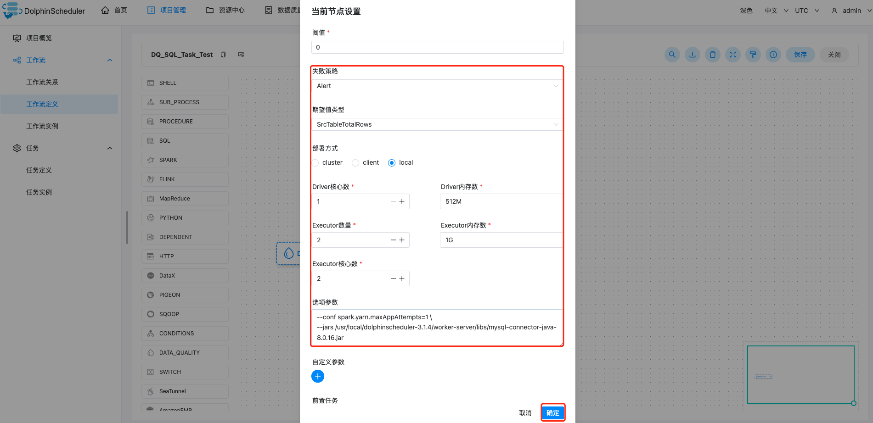Click the download workflow icon

click(693, 55)
